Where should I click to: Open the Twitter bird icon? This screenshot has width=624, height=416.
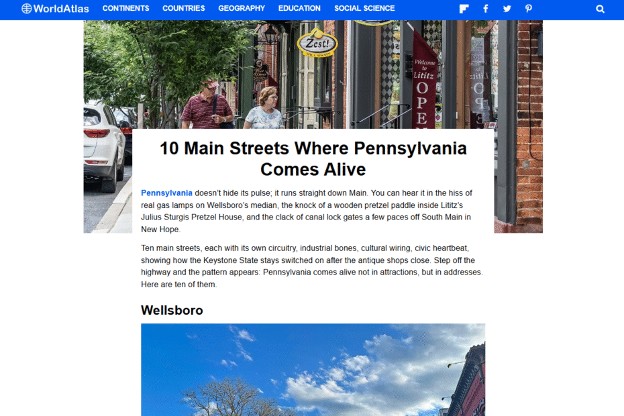pos(507,9)
